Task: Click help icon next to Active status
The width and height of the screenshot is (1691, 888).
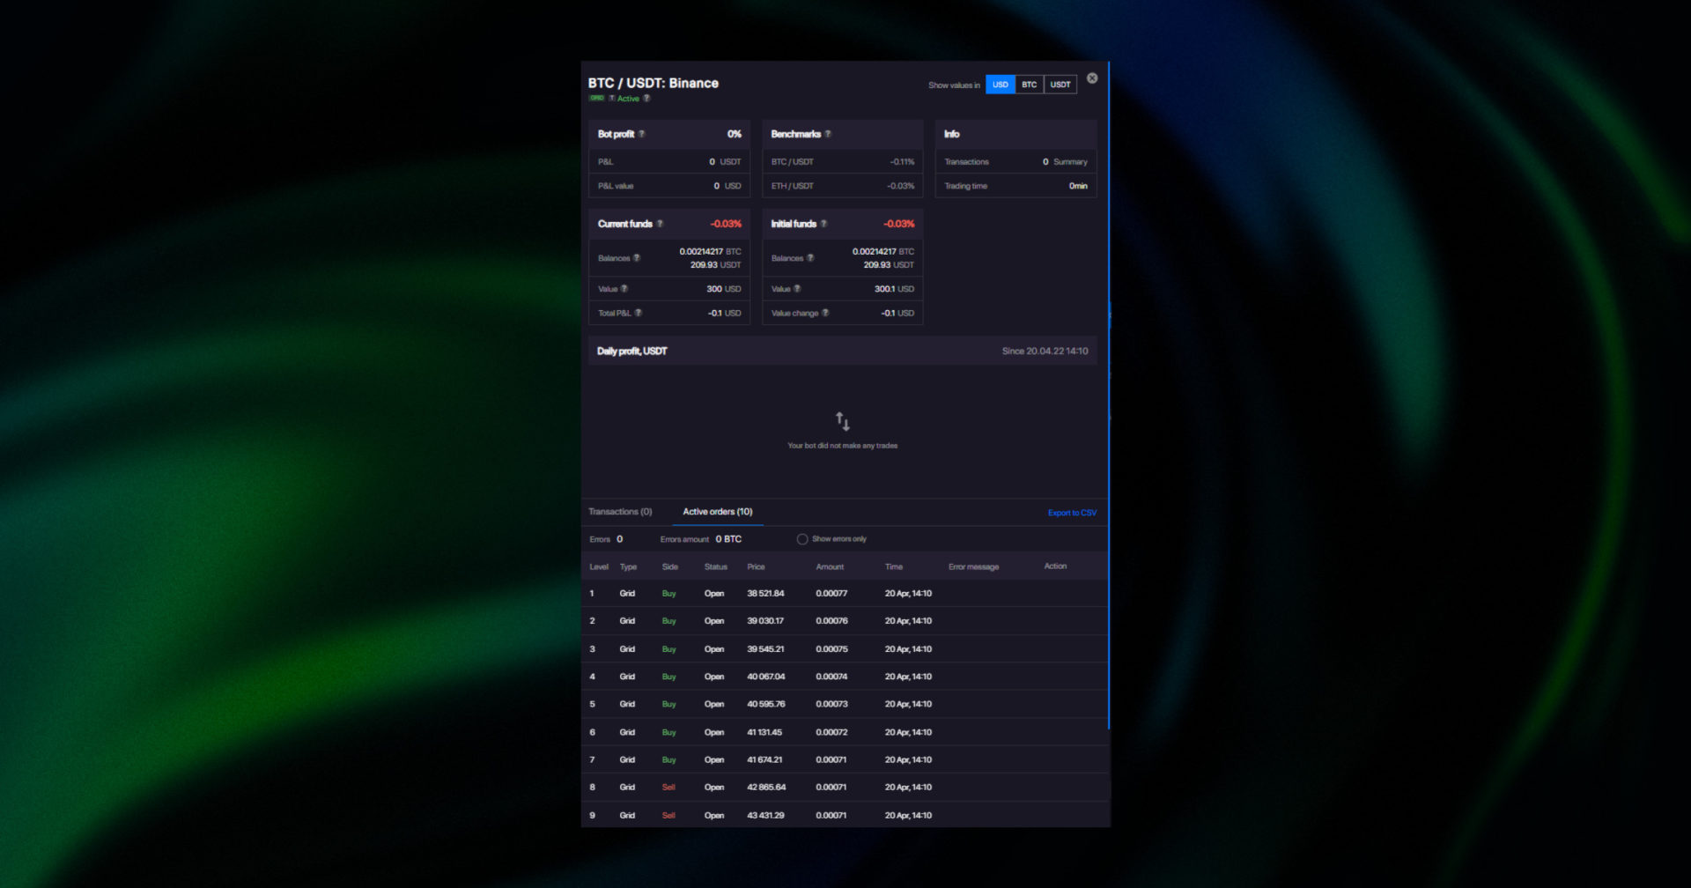Action: [646, 99]
